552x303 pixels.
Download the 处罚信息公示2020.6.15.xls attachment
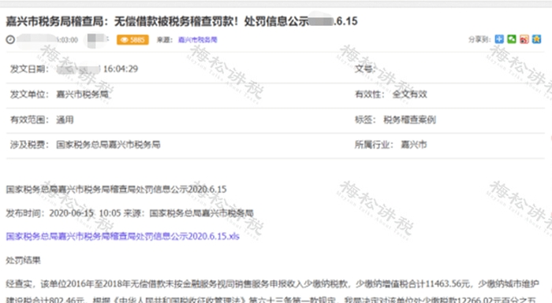click(x=122, y=236)
